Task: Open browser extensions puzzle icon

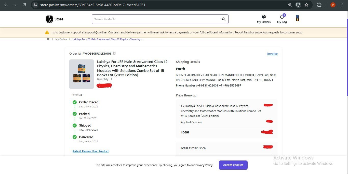Action: (319, 5)
